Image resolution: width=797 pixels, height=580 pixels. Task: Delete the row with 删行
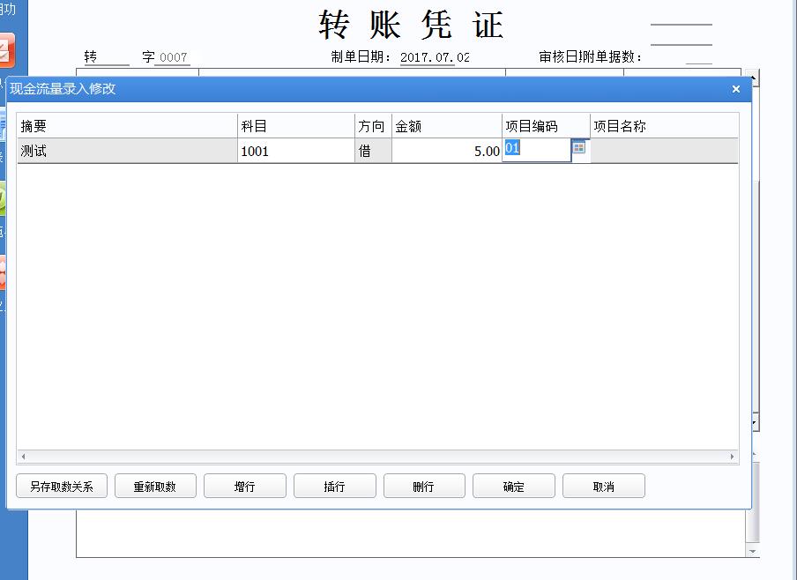click(x=424, y=487)
